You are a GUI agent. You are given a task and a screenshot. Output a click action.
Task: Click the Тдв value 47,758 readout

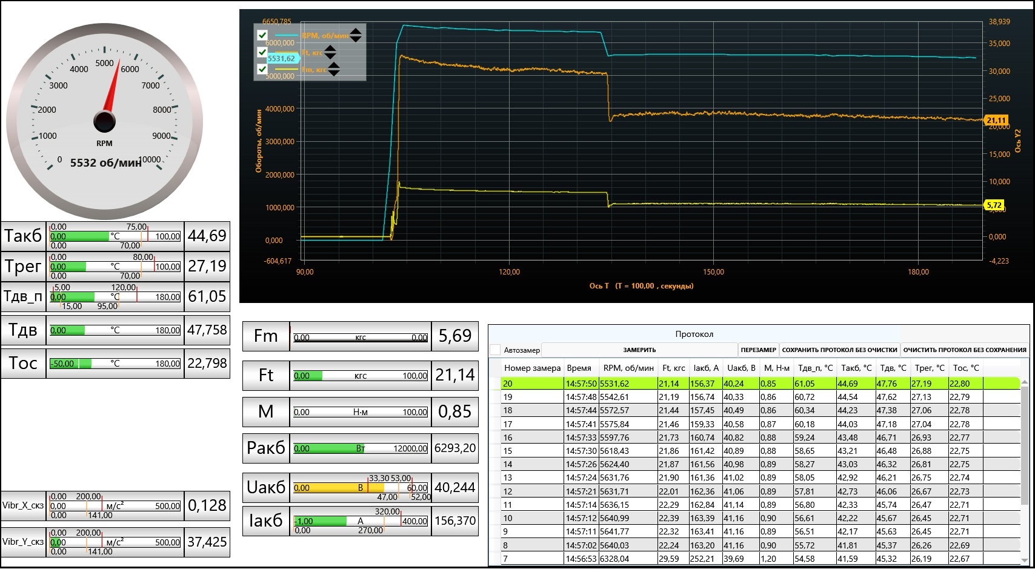(207, 330)
